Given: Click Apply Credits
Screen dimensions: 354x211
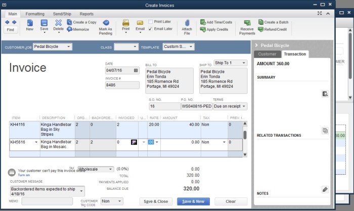Looking at the screenshot, I should pos(214,29).
